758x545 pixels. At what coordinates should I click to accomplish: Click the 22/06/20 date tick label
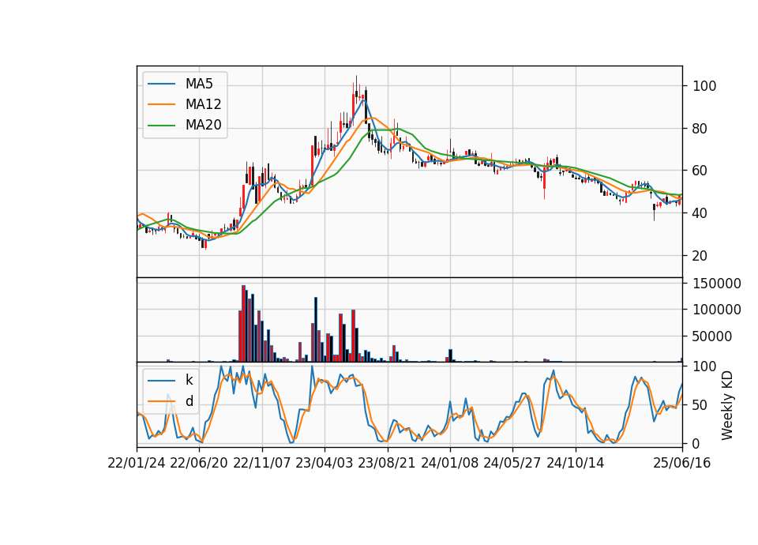[199, 464]
